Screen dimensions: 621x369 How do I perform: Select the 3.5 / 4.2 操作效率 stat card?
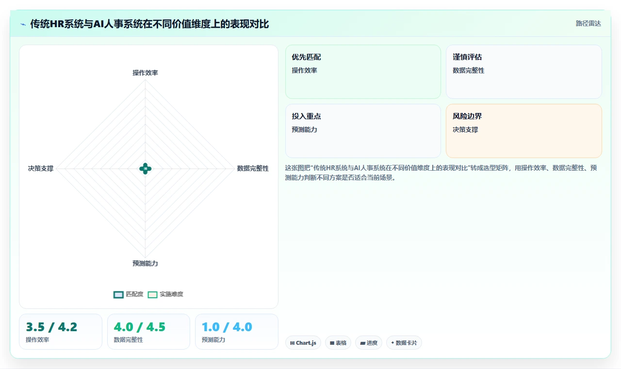tap(61, 332)
